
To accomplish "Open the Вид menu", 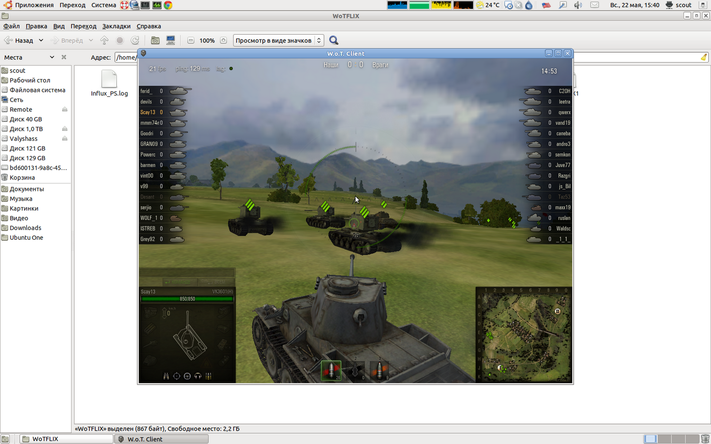I will pos(59,26).
